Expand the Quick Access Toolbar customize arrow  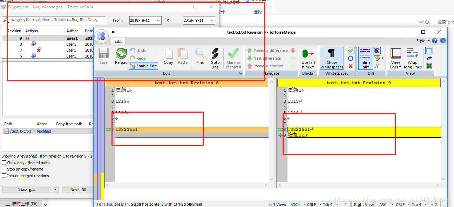pyautogui.click(x=113, y=32)
